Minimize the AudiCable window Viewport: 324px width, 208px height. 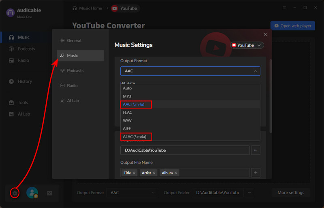coord(295,8)
